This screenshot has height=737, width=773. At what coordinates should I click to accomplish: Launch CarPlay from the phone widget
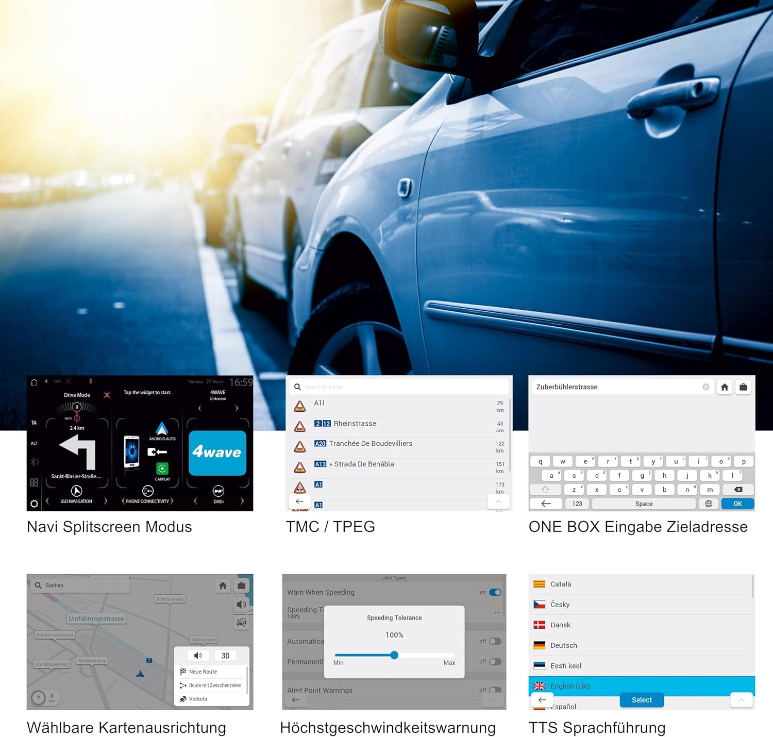162,468
